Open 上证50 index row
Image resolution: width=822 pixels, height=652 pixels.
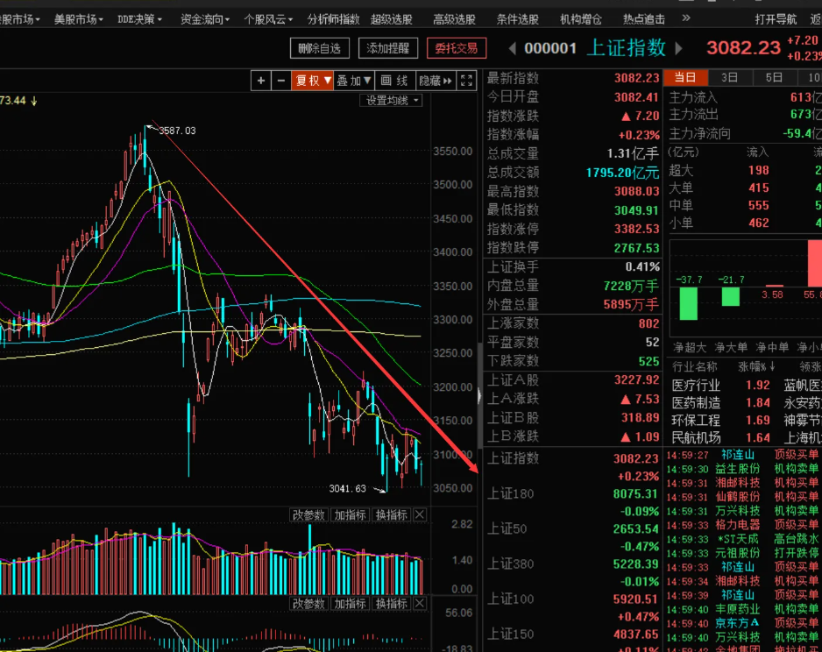click(573, 536)
